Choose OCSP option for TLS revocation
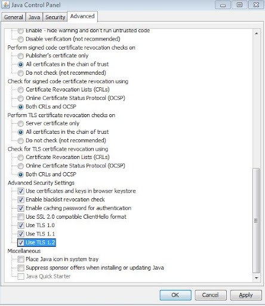 pos(20,166)
